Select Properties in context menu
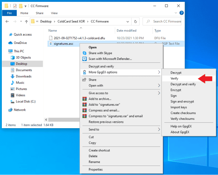Viewport: 218px width, 175px height. coord(96,169)
